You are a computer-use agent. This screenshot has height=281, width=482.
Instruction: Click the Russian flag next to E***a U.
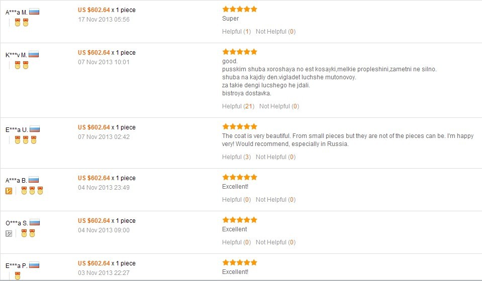pyautogui.click(x=35, y=129)
